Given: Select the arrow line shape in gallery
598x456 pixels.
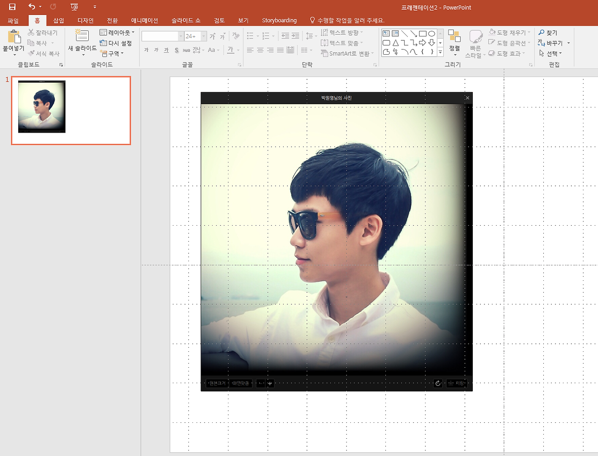Looking at the screenshot, I should [413, 34].
